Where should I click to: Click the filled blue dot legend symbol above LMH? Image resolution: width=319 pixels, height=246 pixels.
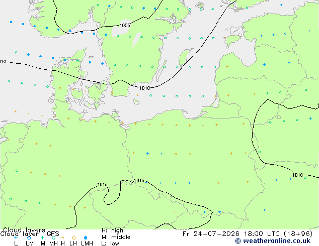click(x=86, y=237)
